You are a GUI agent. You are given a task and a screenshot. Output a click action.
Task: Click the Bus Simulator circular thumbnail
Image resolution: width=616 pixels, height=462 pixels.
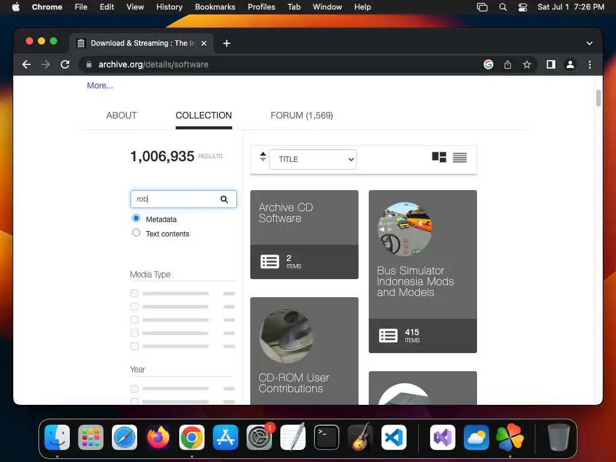point(405,229)
